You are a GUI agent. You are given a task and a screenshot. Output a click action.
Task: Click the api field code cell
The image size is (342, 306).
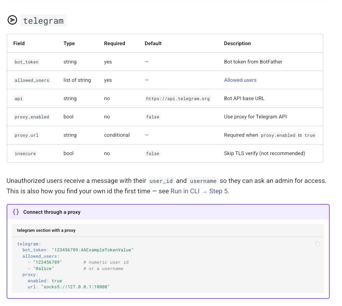(19, 99)
